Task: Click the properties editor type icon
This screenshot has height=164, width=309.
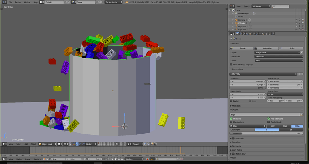Action: [232, 34]
